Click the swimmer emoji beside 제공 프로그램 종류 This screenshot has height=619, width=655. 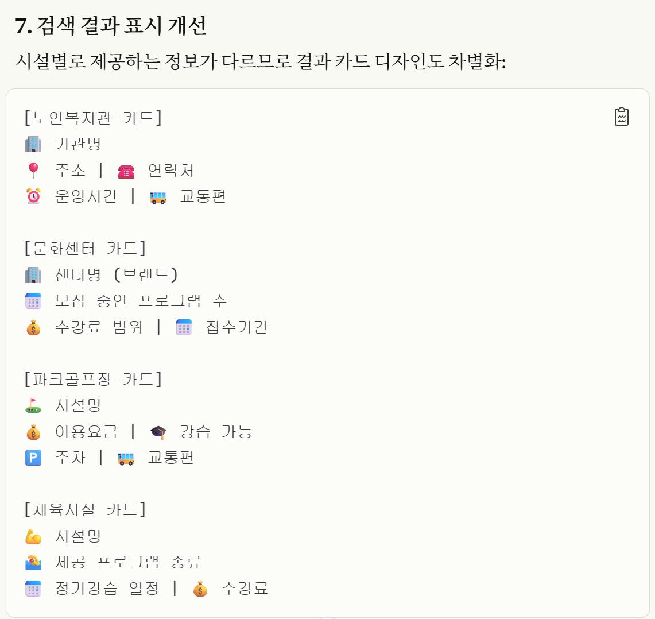33,562
